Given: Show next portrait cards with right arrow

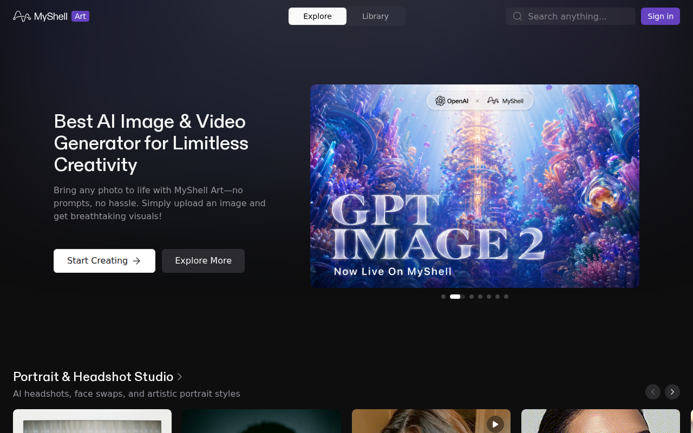Looking at the screenshot, I should (x=672, y=392).
